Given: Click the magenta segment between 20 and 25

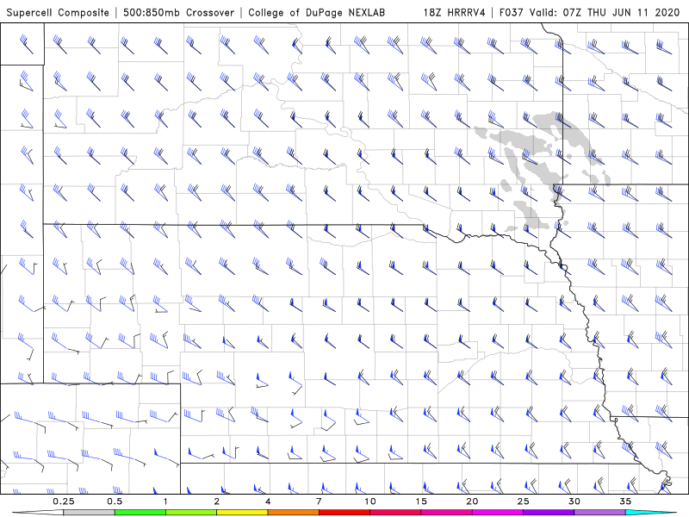Looking at the screenshot, I should (x=498, y=513).
